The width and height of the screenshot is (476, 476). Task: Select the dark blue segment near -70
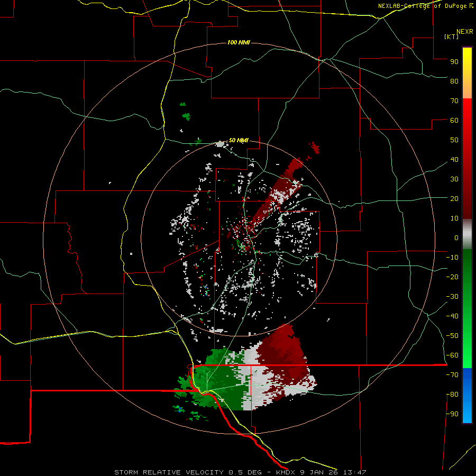(467, 378)
